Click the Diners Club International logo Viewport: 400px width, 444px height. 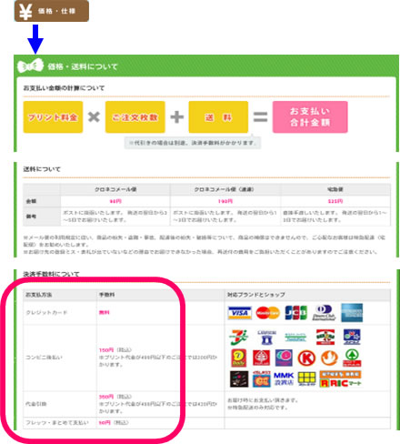click(324, 313)
